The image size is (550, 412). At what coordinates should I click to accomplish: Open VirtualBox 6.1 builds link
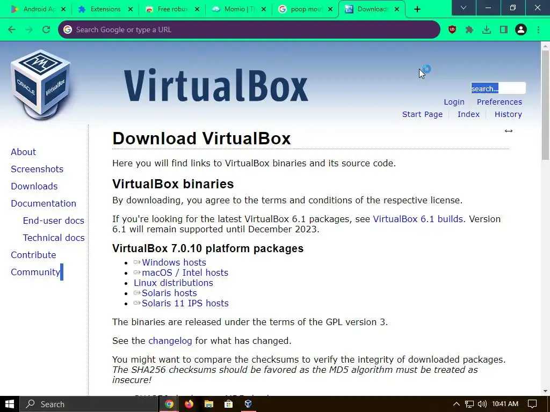418,219
